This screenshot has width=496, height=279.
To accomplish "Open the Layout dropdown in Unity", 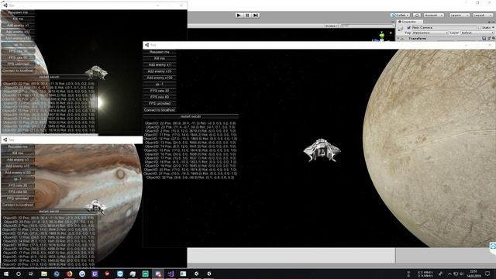I will pos(482,15).
